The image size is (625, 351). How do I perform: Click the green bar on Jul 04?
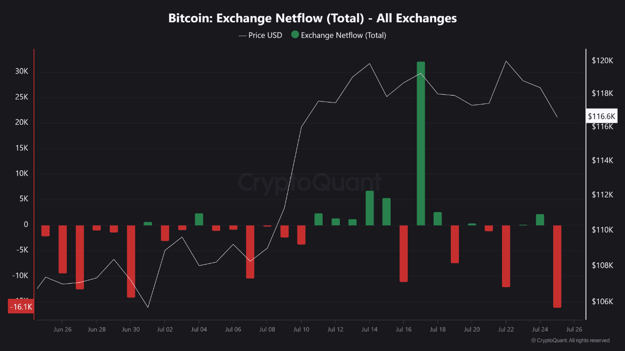tap(199, 219)
